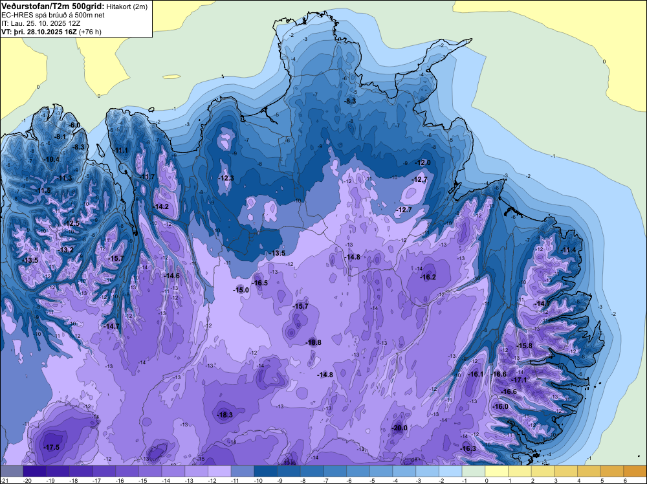Click the legend swatch between -2 and -1
Viewport: 647px width, 484px height.
(450, 471)
